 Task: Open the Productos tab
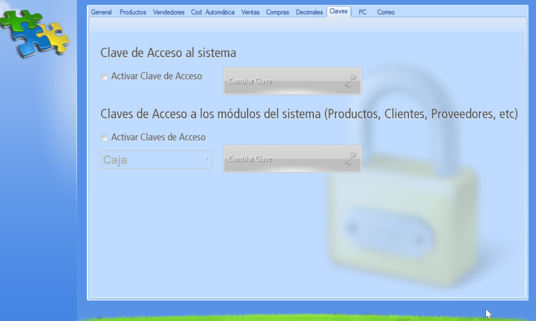(x=132, y=12)
